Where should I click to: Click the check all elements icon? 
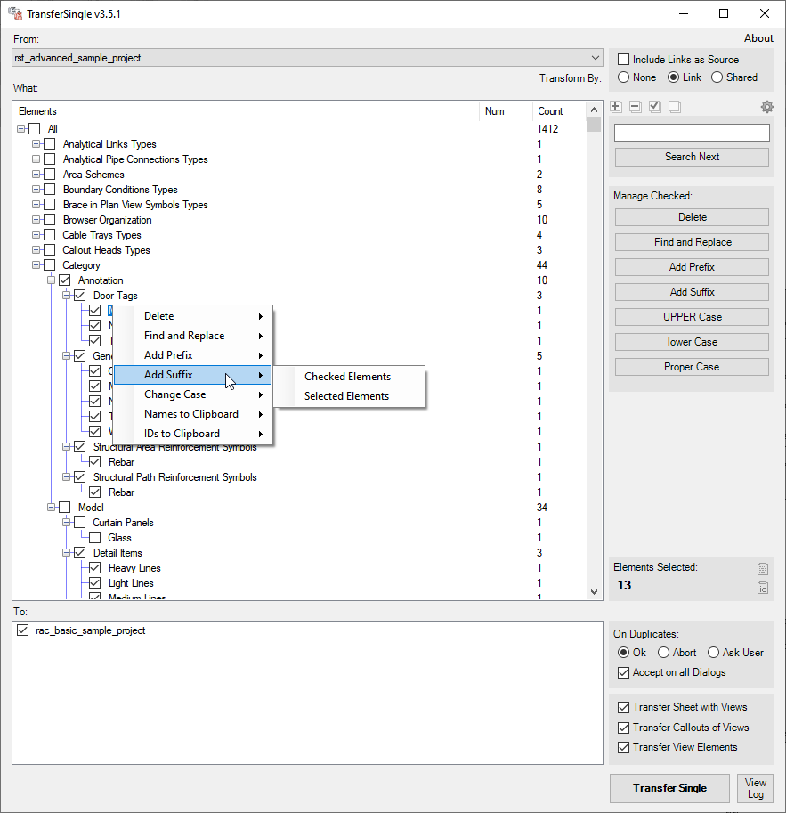653,106
